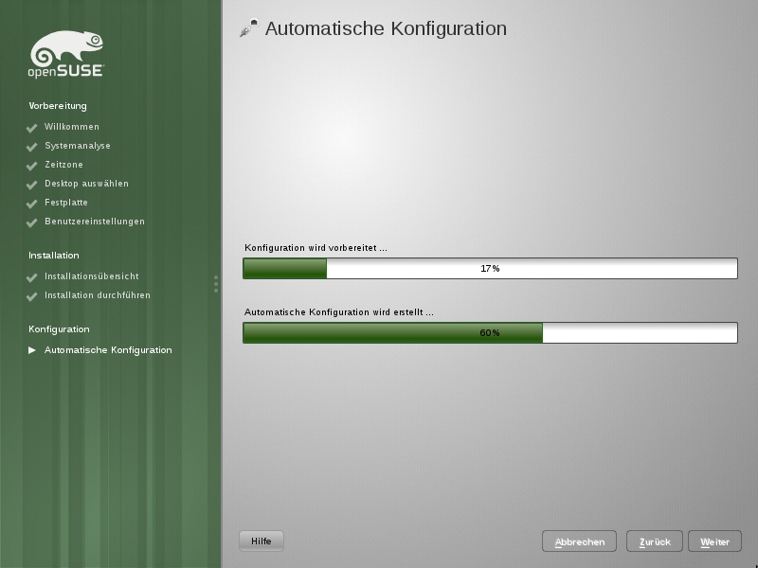This screenshot has width=758, height=568.
Task: Click the 'Konfiguration wird vorbereitet ...' label
Action: tap(316, 248)
